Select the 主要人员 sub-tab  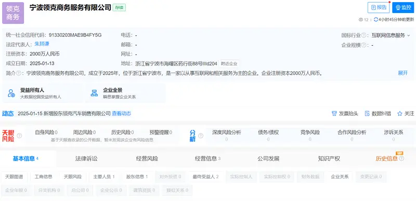tap(104, 177)
